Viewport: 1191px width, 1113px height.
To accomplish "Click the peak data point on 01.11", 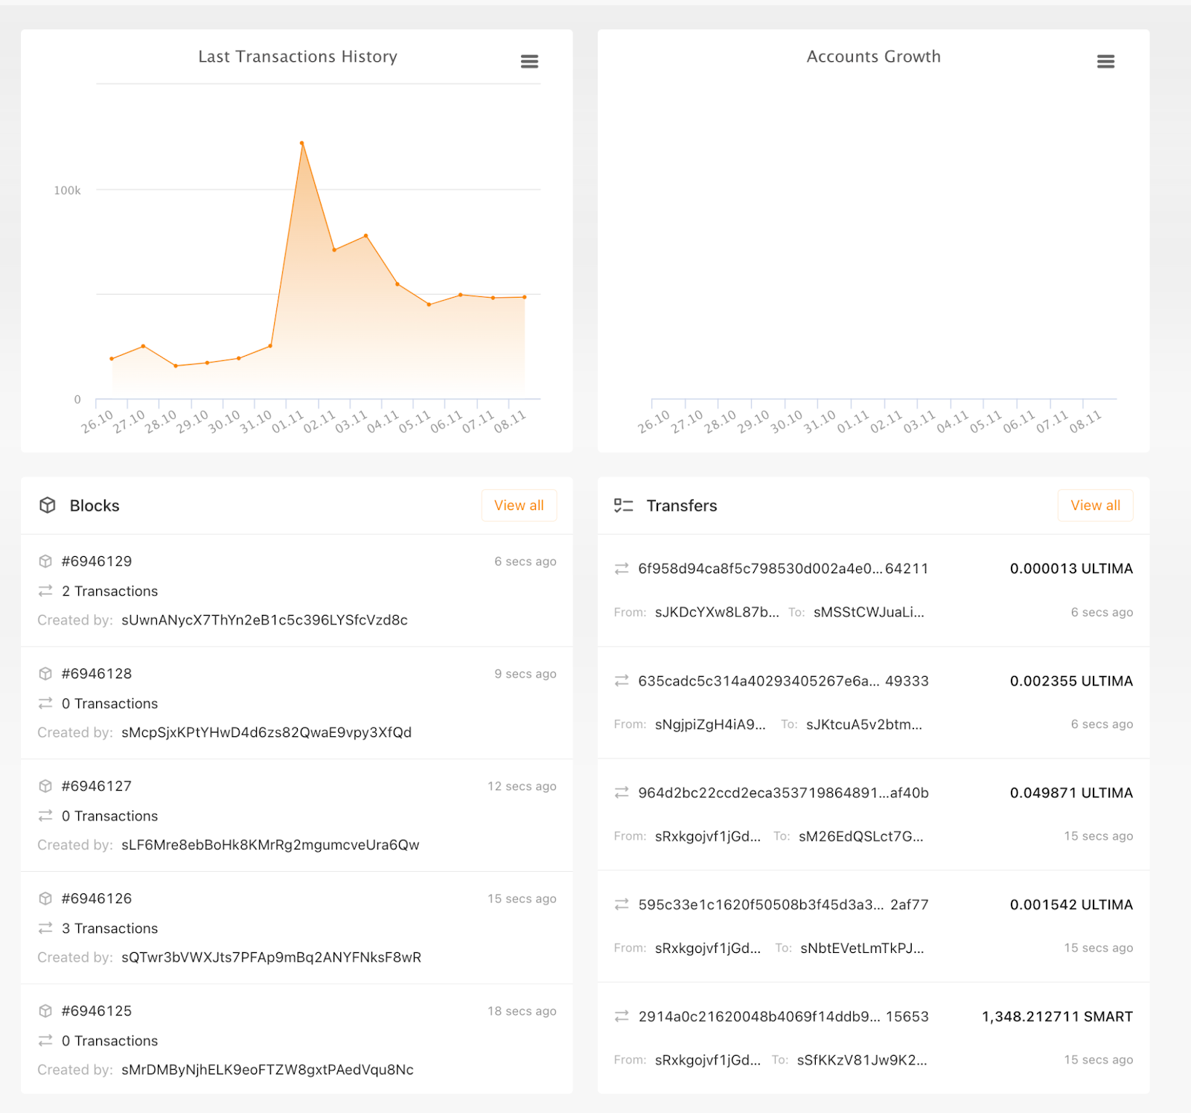I will click(301, 143).
